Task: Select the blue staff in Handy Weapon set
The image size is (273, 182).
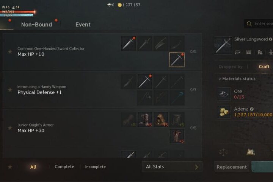Action: (x=177, y=98)
